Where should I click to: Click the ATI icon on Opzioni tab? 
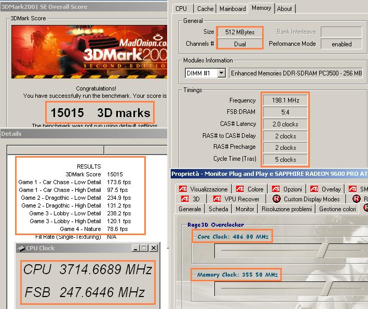[276, 189]
